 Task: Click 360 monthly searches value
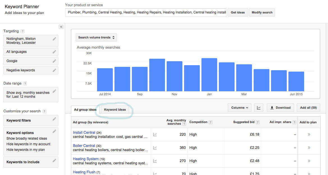183,147
